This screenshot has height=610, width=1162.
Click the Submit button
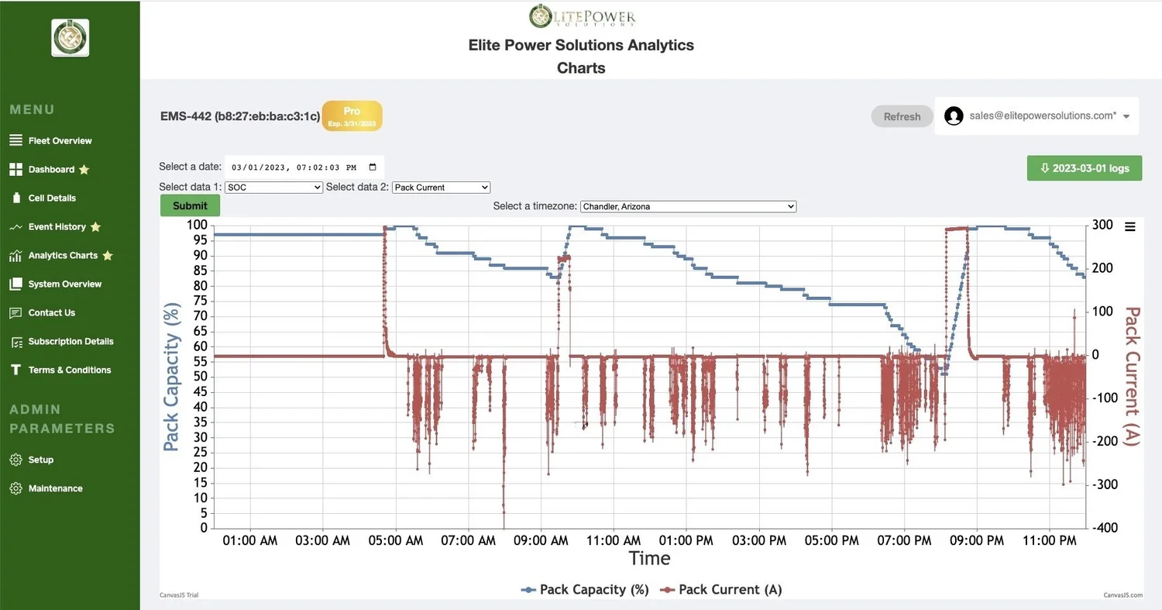(189, 205)
